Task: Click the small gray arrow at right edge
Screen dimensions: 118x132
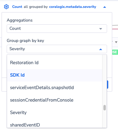Action: [x=116, y=42]
